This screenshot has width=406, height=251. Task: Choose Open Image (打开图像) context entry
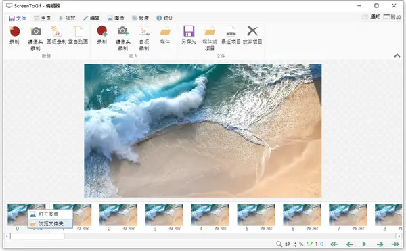coord(50,214)
